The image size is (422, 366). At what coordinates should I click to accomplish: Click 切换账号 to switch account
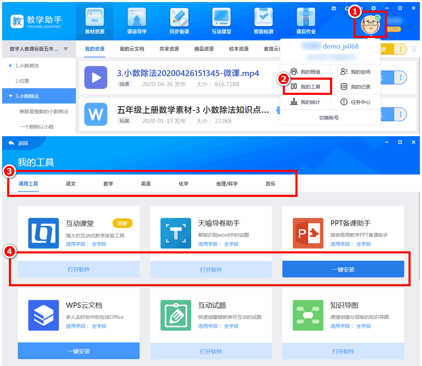[x=329, y=118]
